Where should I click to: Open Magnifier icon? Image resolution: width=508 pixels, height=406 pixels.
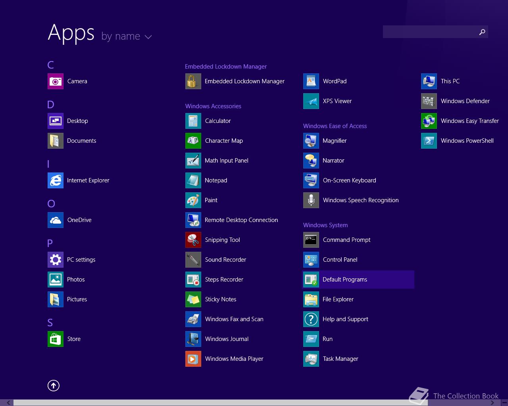tap(311, 141)
